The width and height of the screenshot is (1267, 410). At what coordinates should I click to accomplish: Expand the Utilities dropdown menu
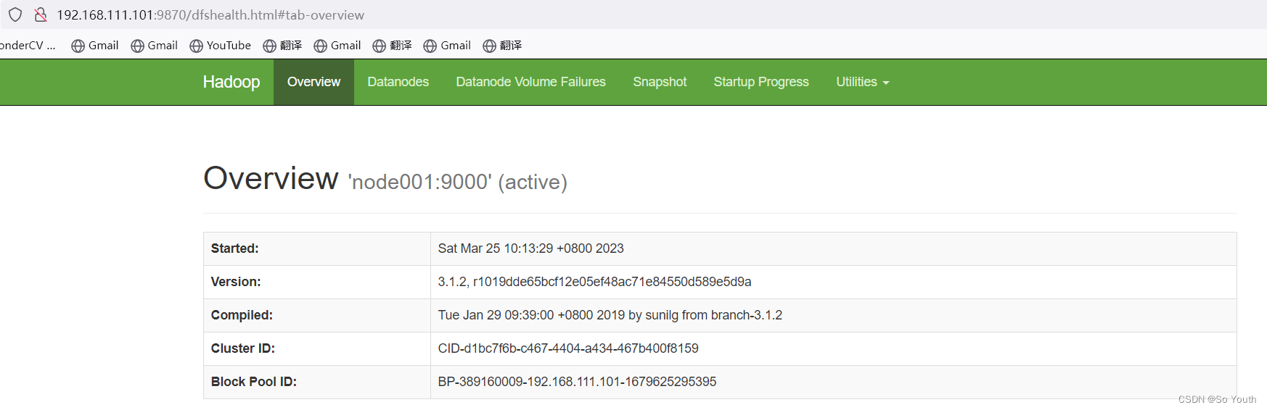point(862,82)
